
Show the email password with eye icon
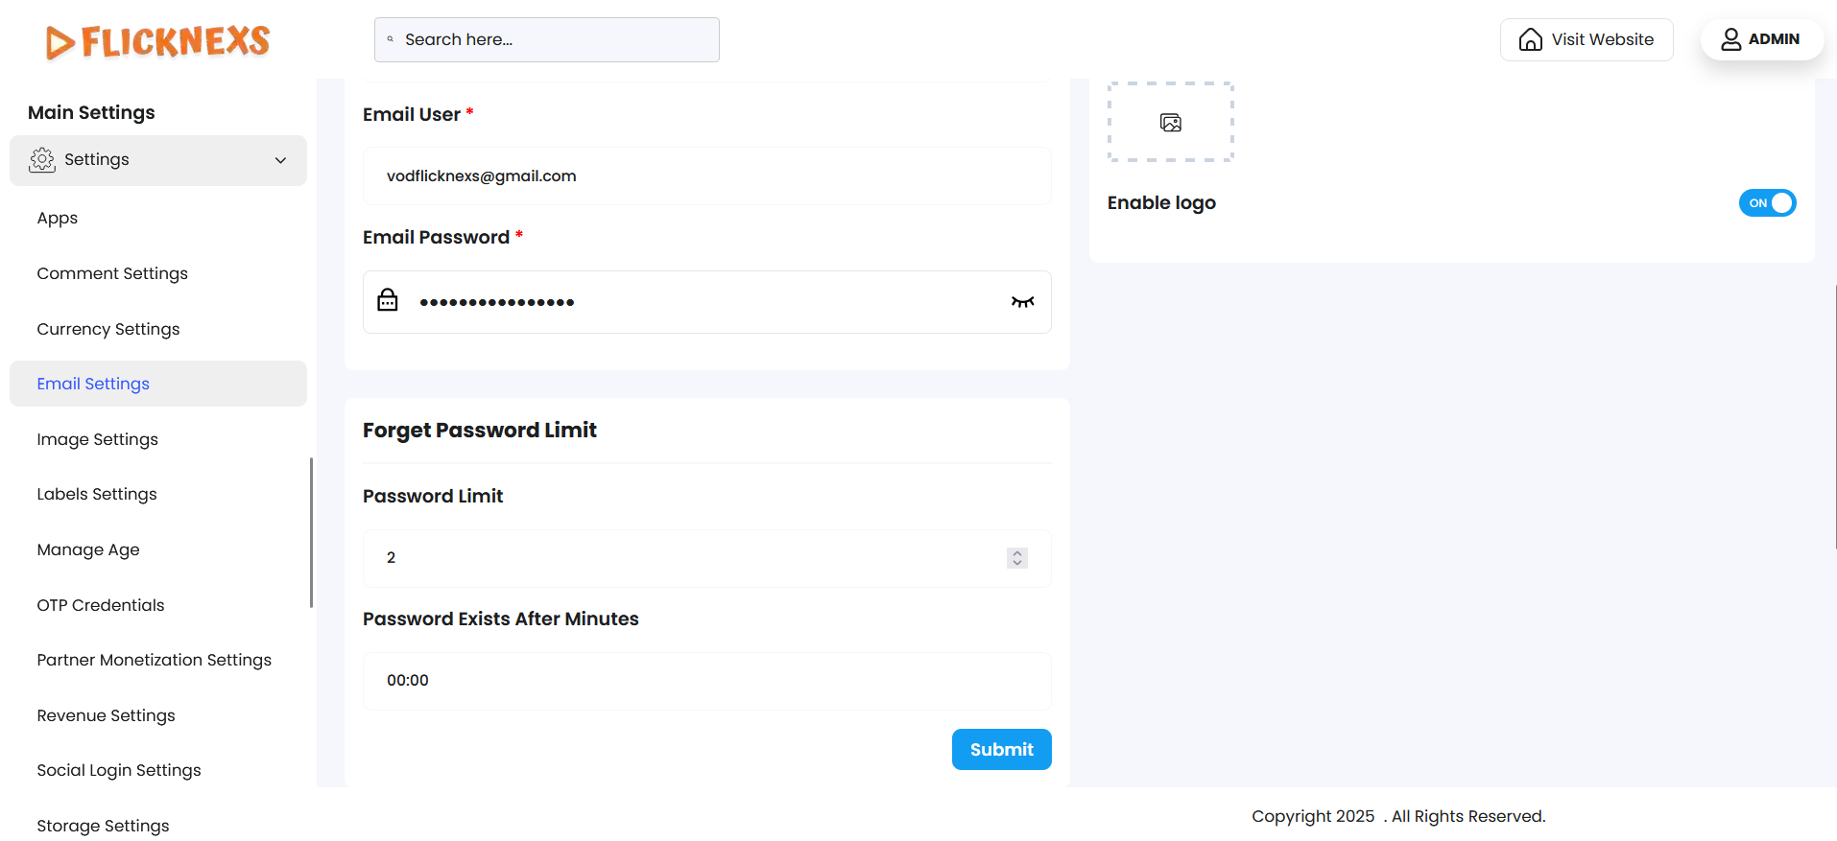1022,302
